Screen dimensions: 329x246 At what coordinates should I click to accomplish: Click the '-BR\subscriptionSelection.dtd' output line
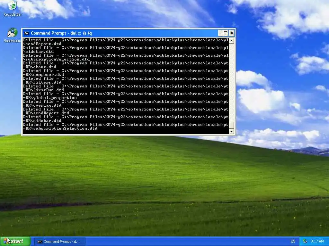point(60,128)
